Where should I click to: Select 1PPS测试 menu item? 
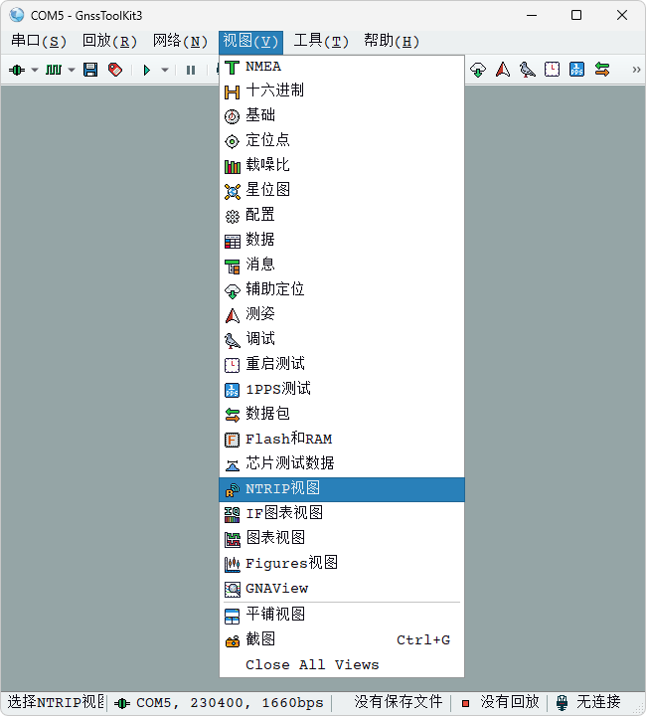(x=342, y=390)
